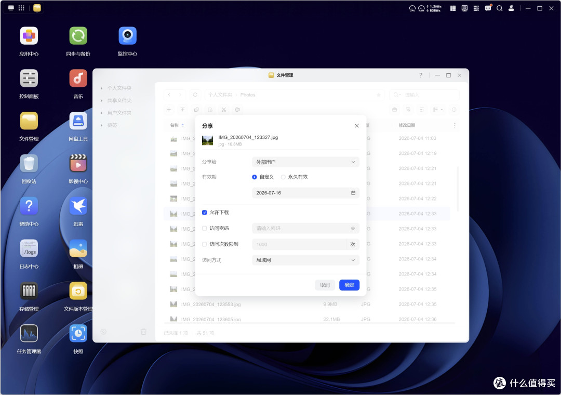This screenshot has height=395, width=561.
Task: Open the 存储管理 desktop icon
Action: [x=29, y=291]
